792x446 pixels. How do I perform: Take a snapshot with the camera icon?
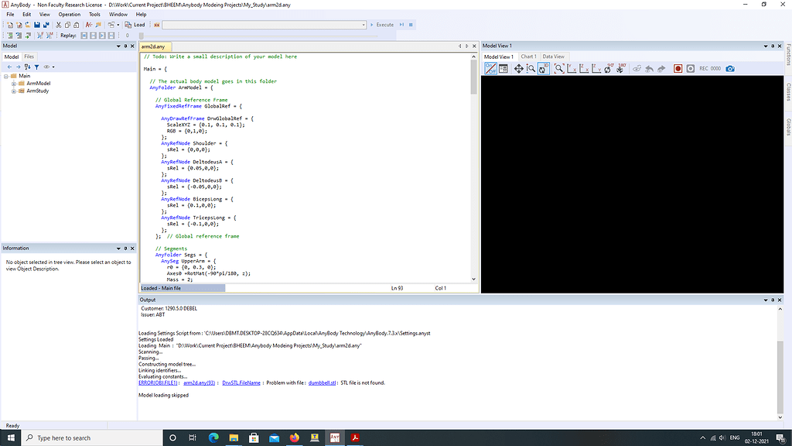coord(730,69)
